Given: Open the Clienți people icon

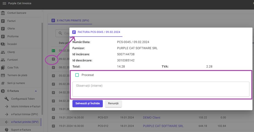Looking at the screenshot, I should 3,52.
